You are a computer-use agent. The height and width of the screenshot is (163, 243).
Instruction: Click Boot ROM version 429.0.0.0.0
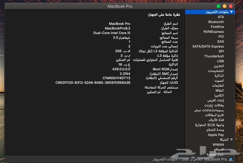121,69
